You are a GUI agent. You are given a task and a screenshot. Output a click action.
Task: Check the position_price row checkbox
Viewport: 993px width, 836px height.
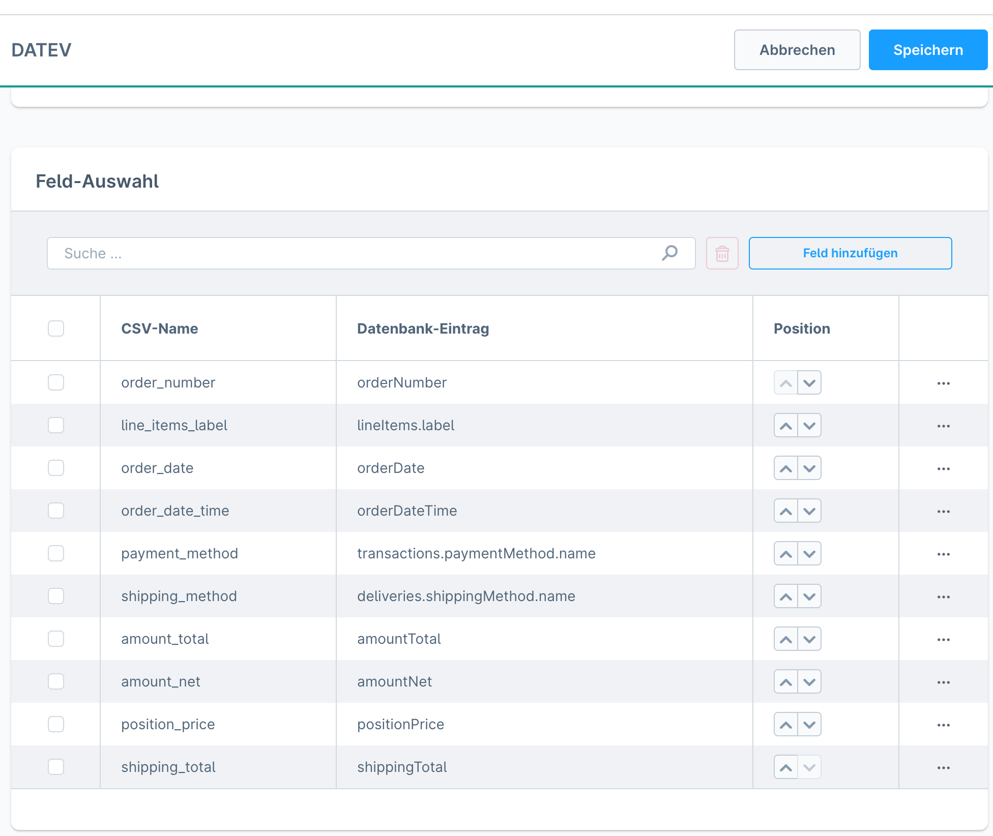(56, 724)
